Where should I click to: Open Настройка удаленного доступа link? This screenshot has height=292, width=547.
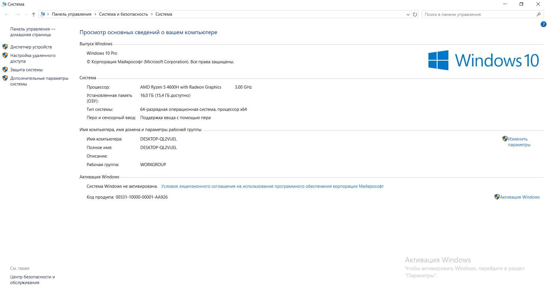(33, 58)
